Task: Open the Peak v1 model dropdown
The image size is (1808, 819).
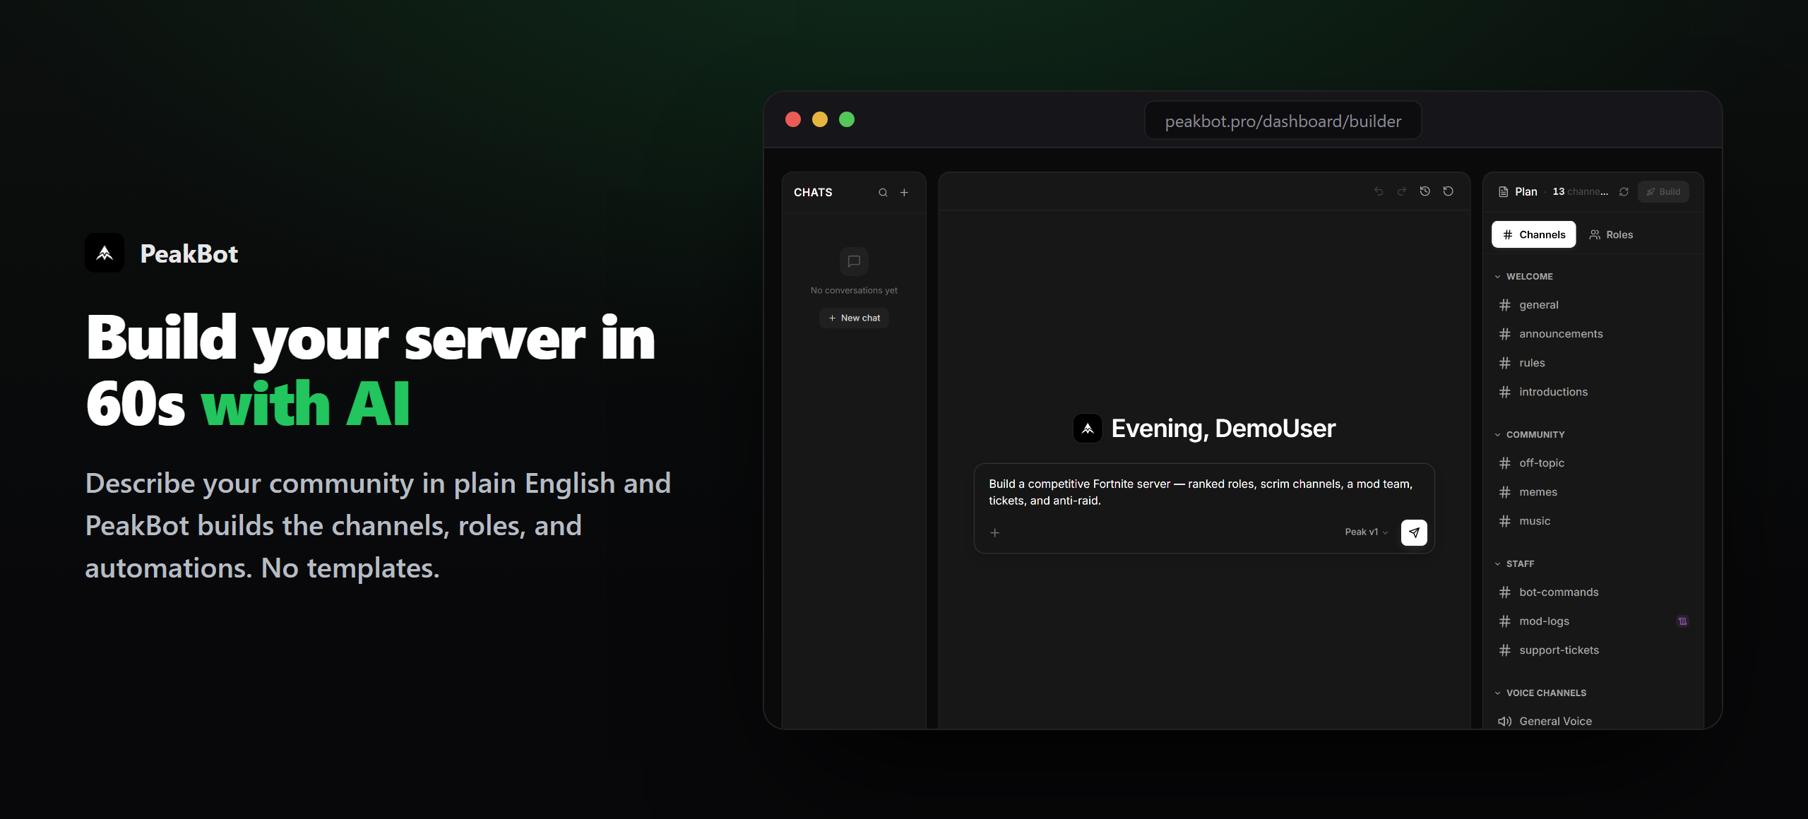Action: (x=1367, y=532)
